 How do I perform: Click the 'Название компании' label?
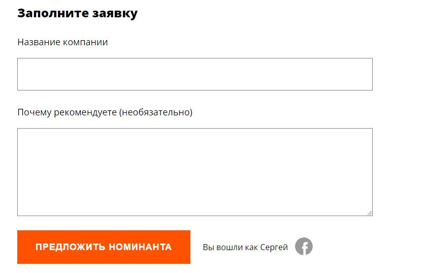click(62, 42)
